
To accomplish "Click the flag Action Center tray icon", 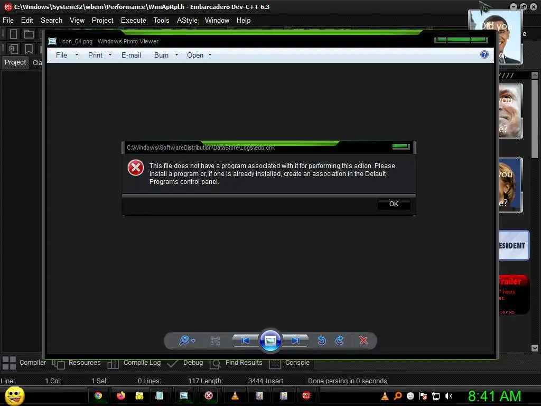I will (423, 396).
